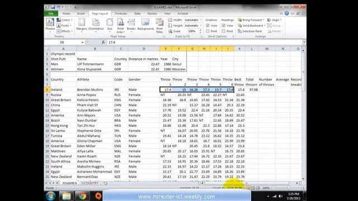Open the Align dropdown
The image size is (358, 201).
[x=275, y=20]
